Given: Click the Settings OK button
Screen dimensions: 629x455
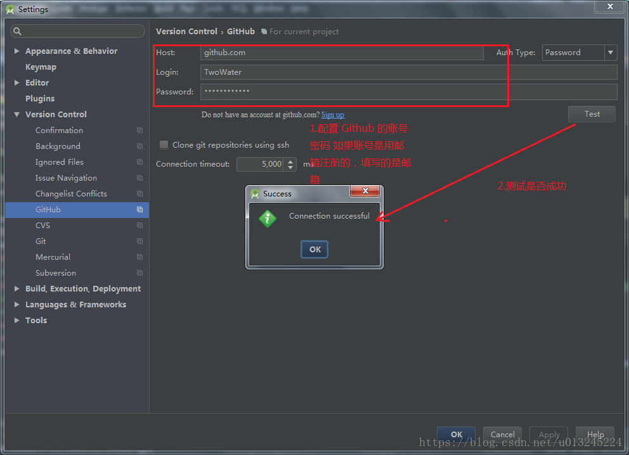Looking at the screenshot, I should click(456, 435).
